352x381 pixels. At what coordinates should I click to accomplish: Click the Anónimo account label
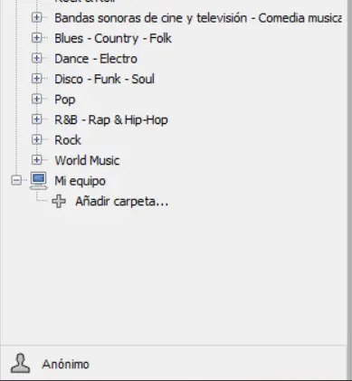[66, 364]
